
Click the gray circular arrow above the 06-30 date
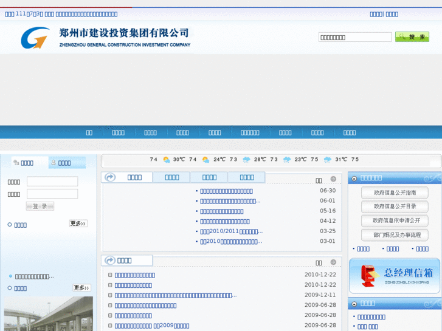click(333, 179)
